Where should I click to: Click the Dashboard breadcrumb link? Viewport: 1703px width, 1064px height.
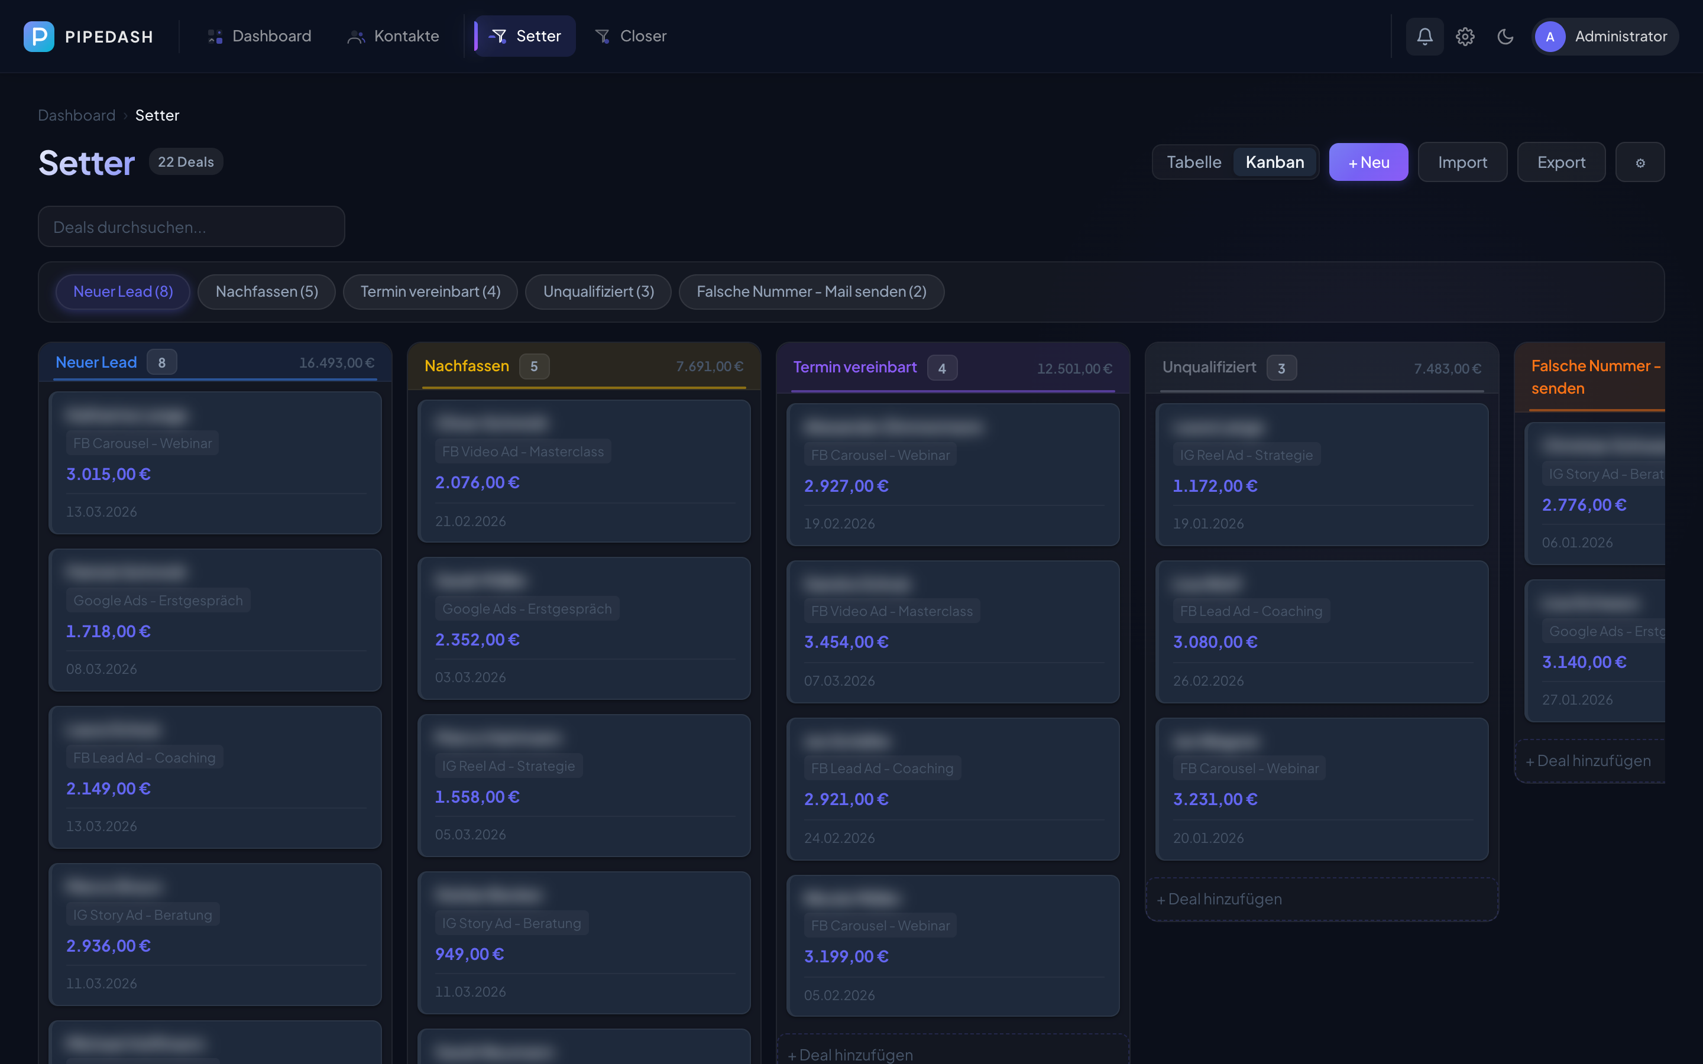(x=77, y=115)
